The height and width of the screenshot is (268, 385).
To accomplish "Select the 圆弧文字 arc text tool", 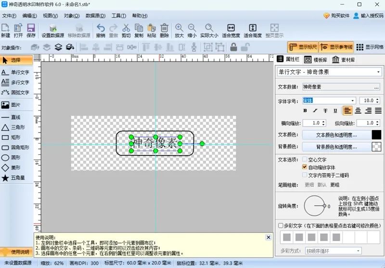I will (x=15, y=92).
